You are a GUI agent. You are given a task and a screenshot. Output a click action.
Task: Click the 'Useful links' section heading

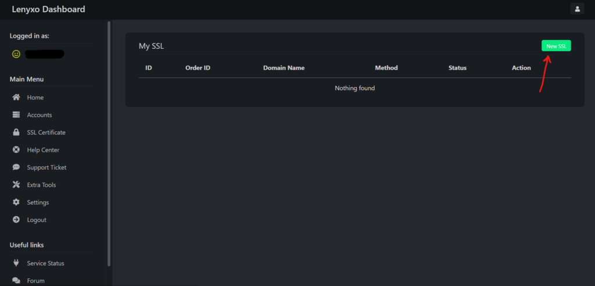tap(27, 245)
